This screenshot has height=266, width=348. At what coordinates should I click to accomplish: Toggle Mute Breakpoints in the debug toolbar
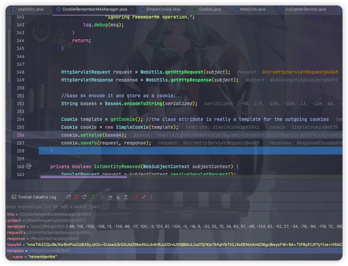[144, 197]
